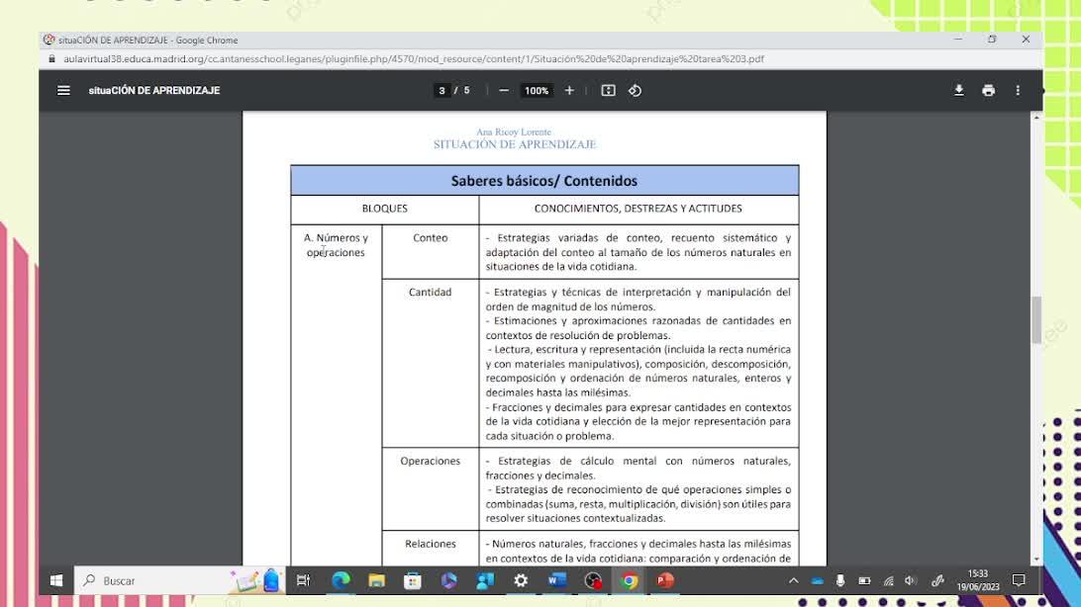Switch to Word on the taskbar
The image size is (1081, 607).
556,581
